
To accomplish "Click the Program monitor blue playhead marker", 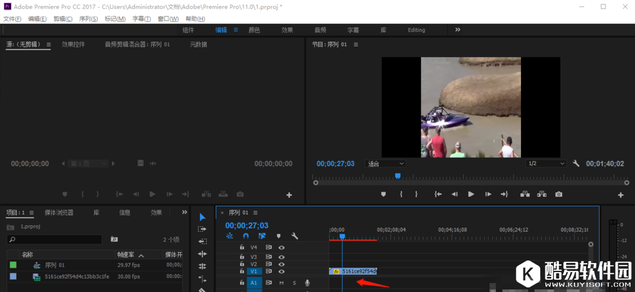I will (397, 176).
